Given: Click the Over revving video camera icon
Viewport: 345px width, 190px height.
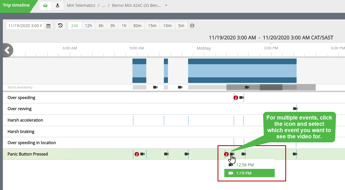Looking at the screenshot, I should pyautogui.click(x=295, y=109).
